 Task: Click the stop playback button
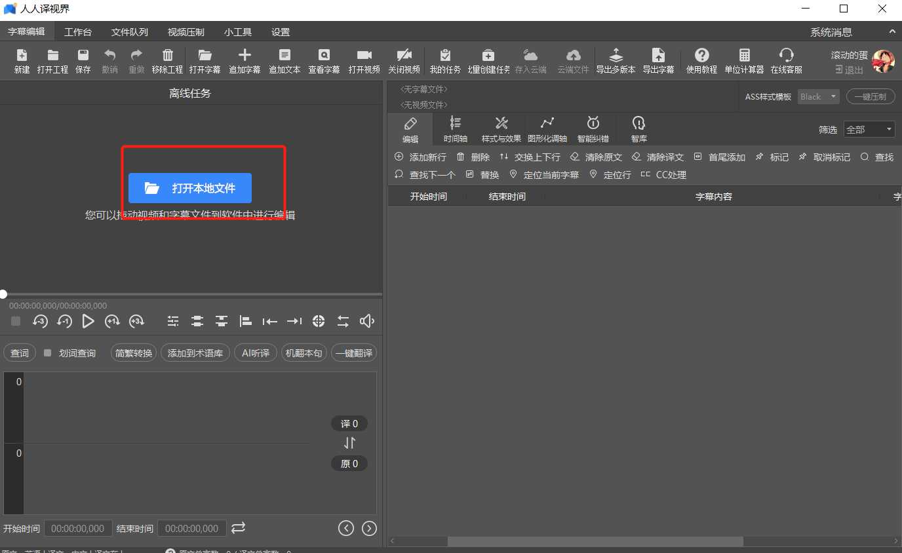(x=16, y=321)
